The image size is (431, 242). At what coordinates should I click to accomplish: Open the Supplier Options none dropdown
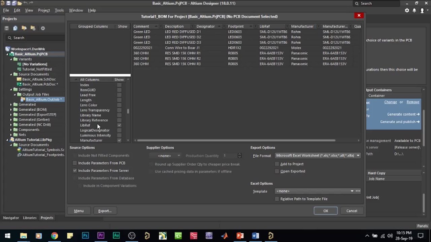(x=165, y=156)
